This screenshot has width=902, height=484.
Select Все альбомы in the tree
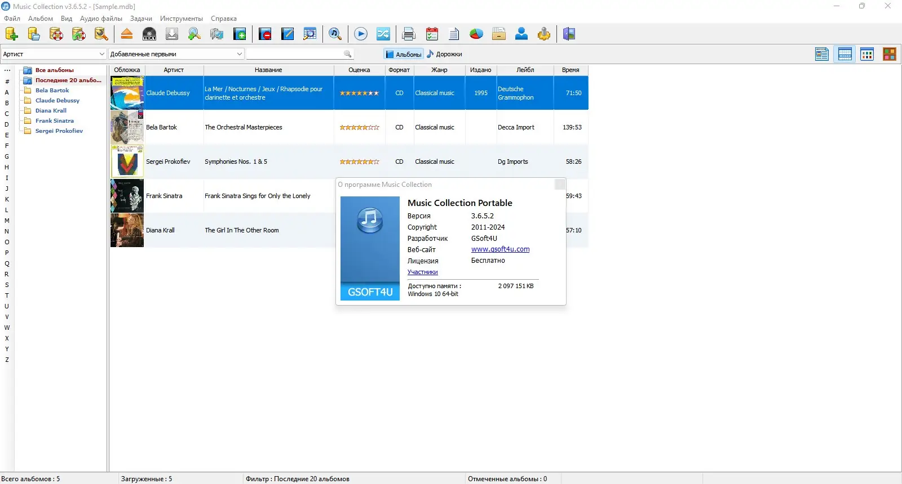54,70
